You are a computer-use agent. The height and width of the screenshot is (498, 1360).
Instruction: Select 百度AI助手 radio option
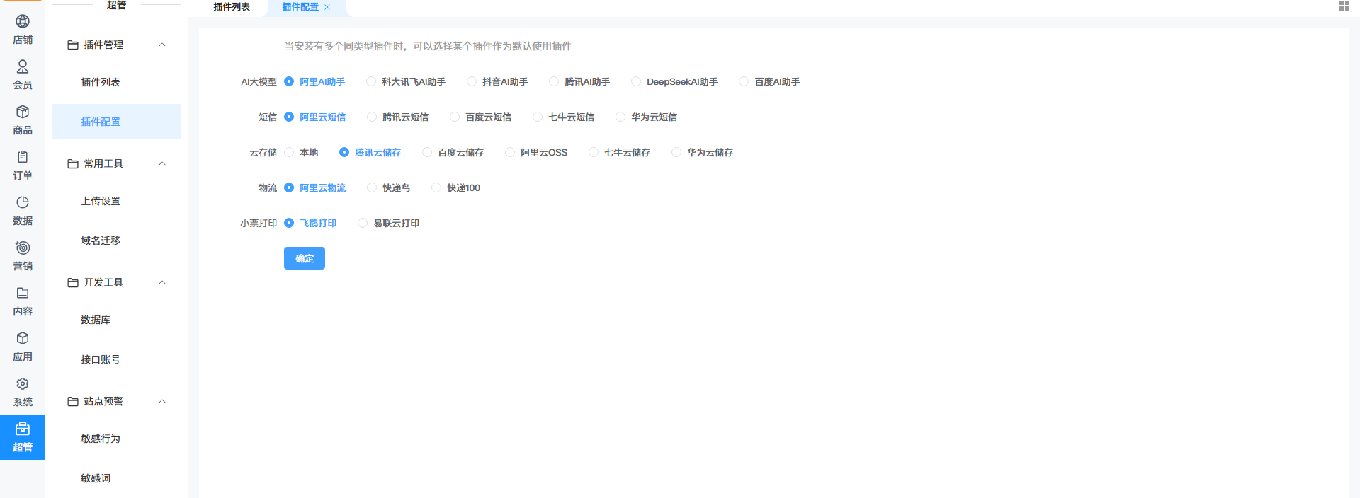tap(769, 82)
